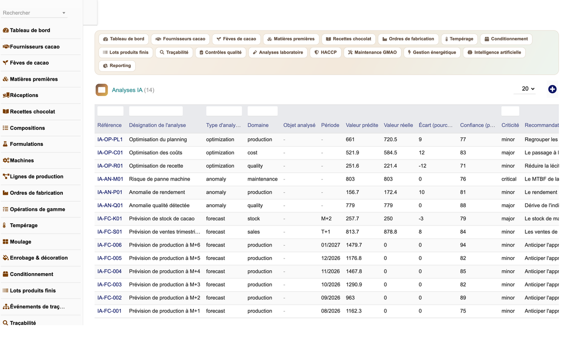
Task: Click domain cell 'maintenance'
Action: coord(263,179)
